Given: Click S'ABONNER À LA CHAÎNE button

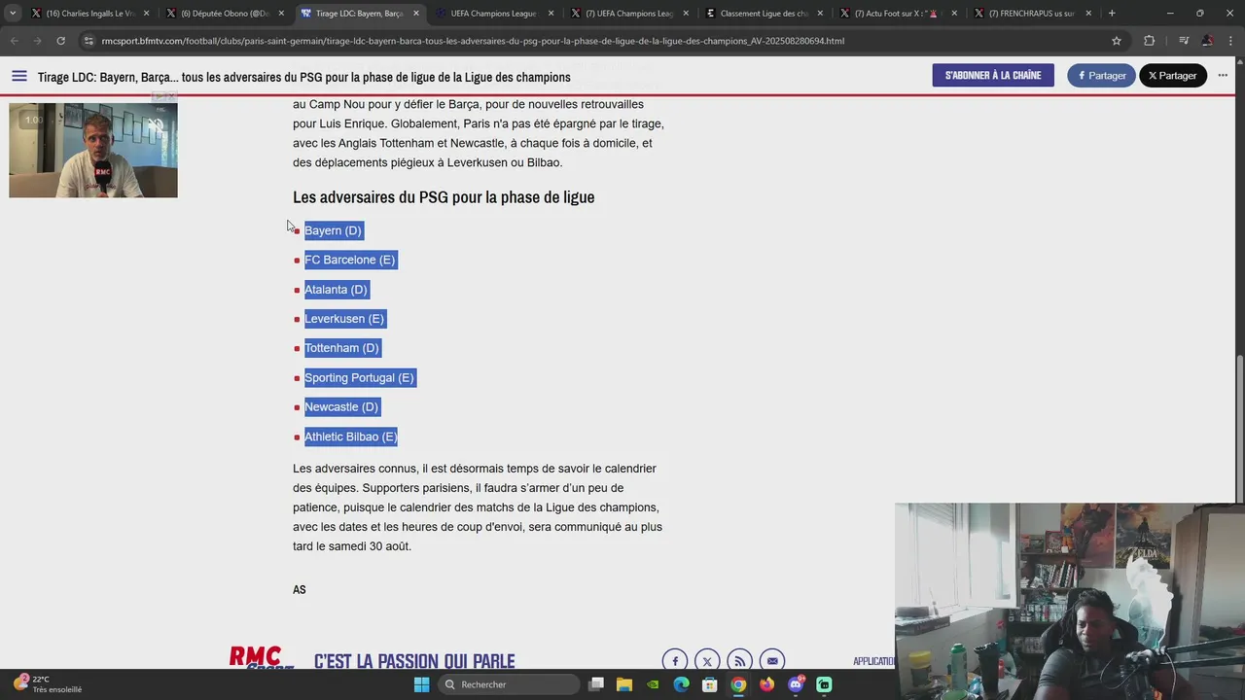Looking at the screenshot, I should tap(993, 76).
